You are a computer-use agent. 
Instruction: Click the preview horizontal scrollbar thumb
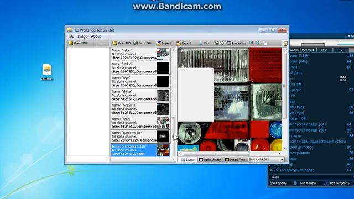point(216,154)
